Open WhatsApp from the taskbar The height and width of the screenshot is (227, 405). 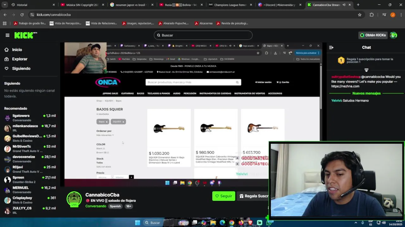click(269, 223)
